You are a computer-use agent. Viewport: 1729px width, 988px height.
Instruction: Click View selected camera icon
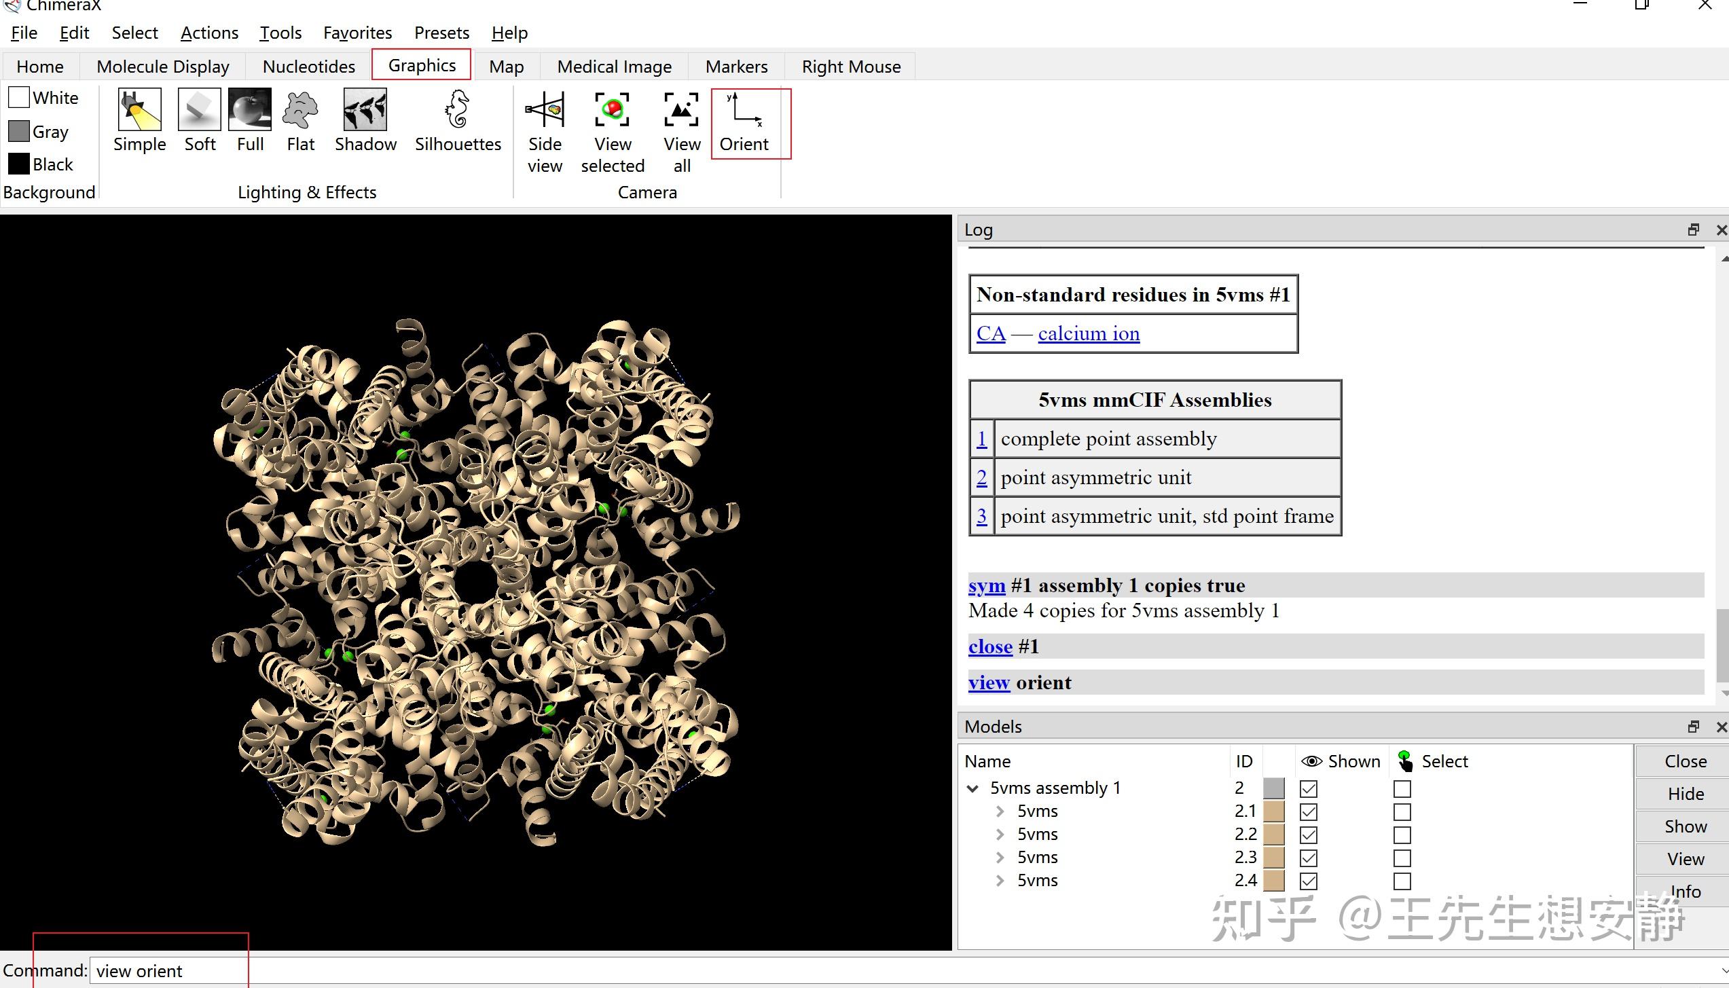point(613,109)
